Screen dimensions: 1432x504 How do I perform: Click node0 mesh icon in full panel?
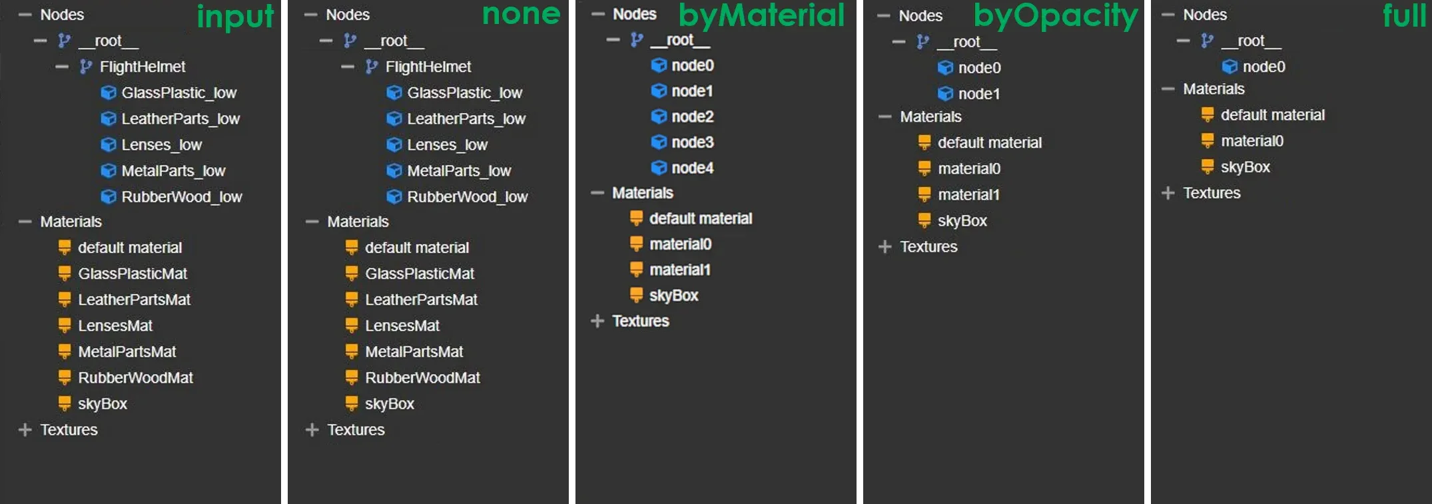tap(1230, 67)
